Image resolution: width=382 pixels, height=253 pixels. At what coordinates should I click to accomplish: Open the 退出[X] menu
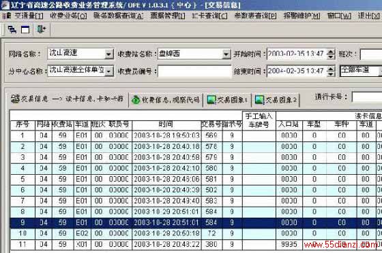369,16
